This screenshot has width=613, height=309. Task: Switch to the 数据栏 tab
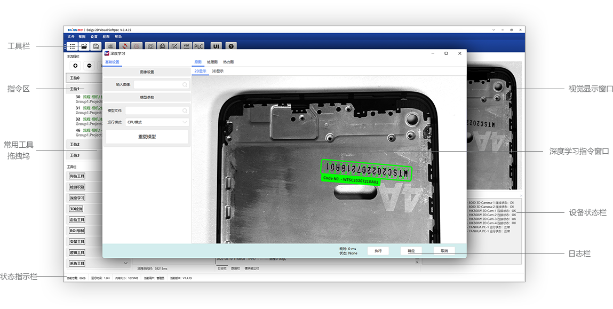[x=235, y=268]
